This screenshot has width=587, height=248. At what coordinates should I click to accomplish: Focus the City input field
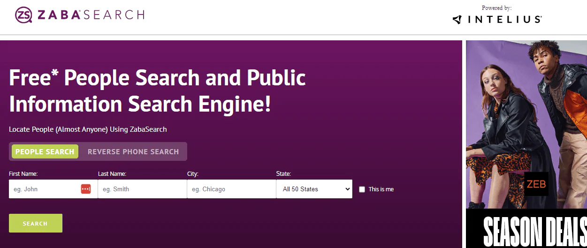click(231, 189)
